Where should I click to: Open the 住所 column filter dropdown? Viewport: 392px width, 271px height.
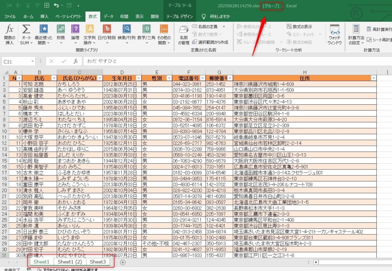tap(374, 78)
